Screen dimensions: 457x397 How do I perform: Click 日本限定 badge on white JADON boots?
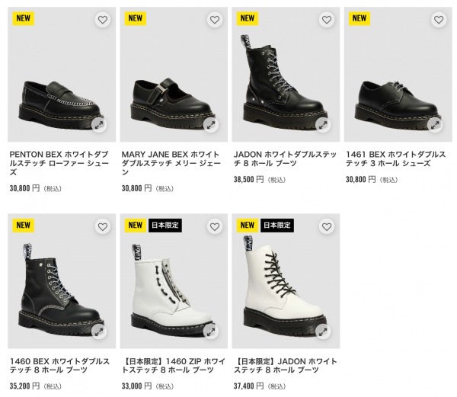coord(277,226)
